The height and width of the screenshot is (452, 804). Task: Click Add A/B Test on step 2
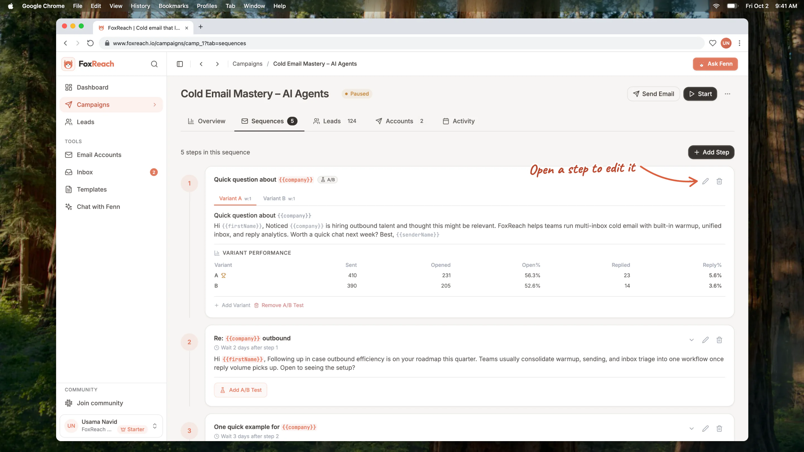click(240, 390)
